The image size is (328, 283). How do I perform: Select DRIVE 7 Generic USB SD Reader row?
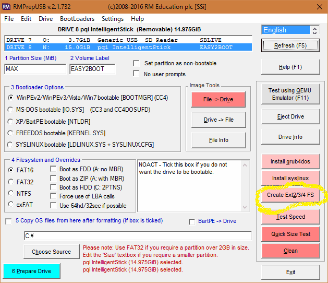[x=128, y=40]
